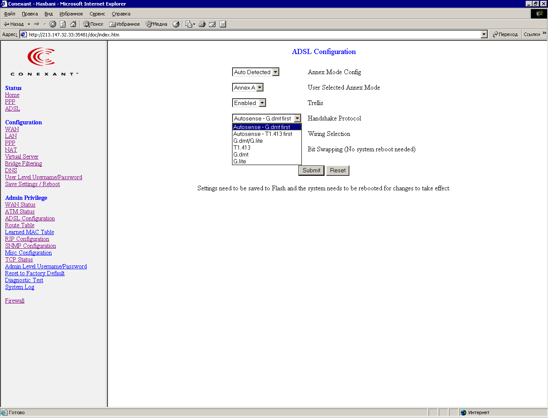
Task: Open the Медиа media panel
Action: click(x=156, y=24)
